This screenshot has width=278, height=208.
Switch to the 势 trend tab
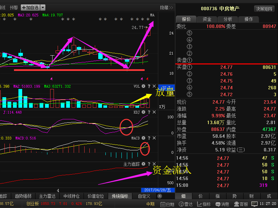(235, 196)
